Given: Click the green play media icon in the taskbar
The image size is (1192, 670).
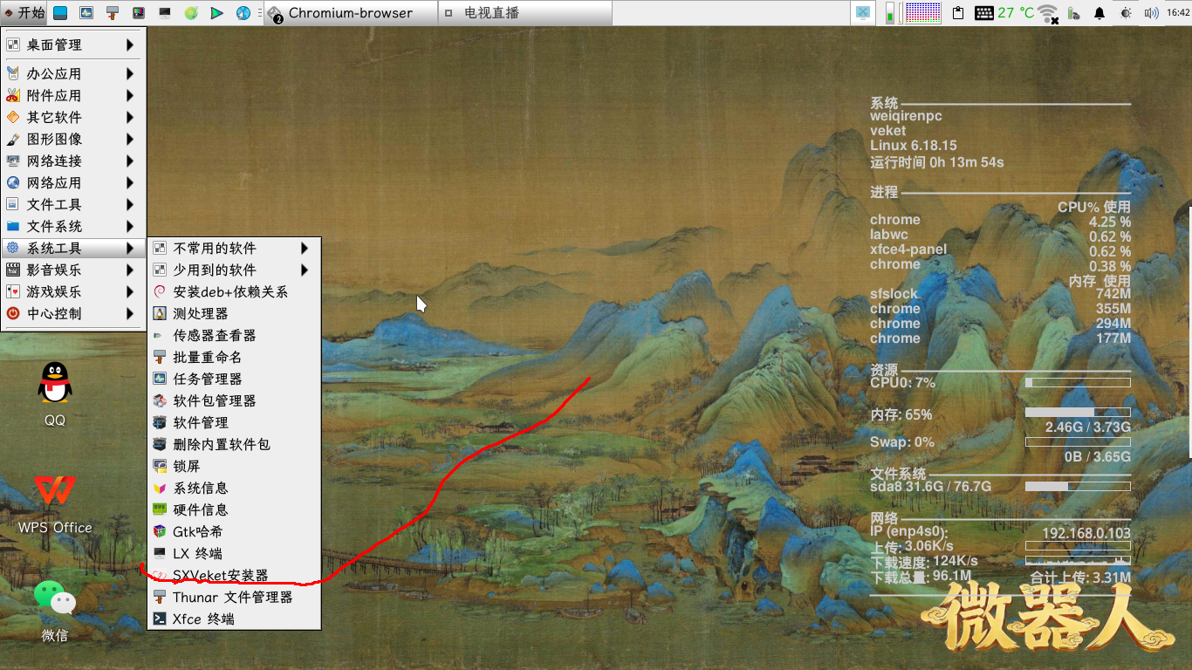Looking at the screenshot, I should tap(216, 12).
